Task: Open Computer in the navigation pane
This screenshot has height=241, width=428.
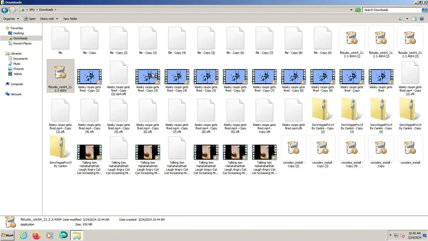Action: tap(17, 84)
